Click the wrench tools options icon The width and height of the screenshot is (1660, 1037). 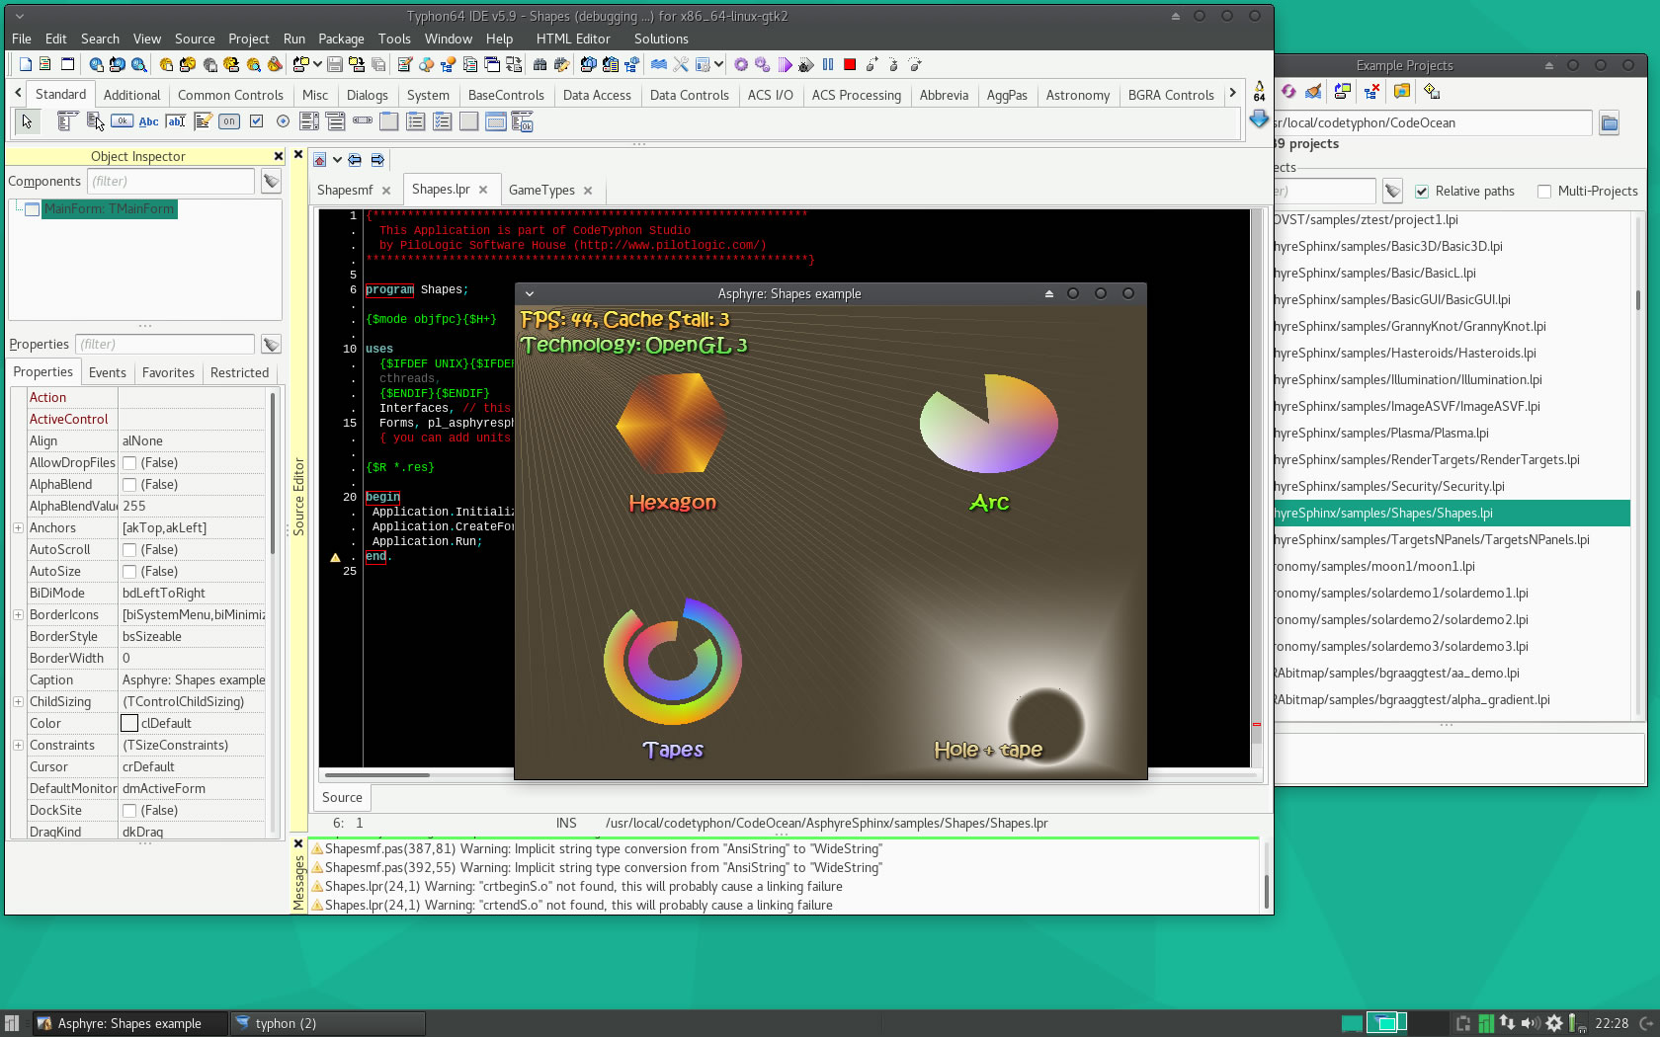(681, 64)
